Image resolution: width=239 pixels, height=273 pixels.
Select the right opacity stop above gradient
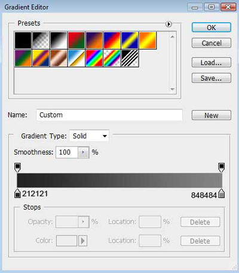pos(221,167)
